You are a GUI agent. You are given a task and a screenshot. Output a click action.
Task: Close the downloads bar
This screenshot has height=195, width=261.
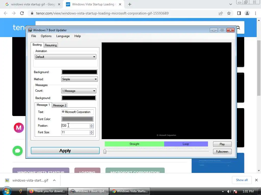pos(256,180)
